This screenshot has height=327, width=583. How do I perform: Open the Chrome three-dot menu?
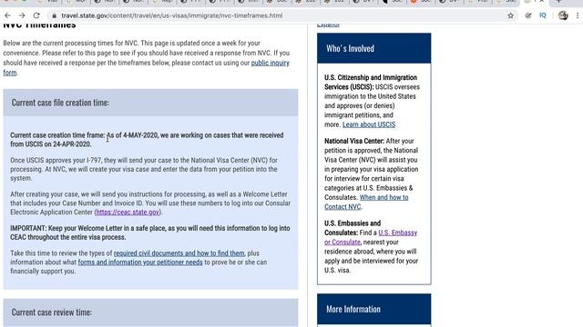tap(578, 15)
